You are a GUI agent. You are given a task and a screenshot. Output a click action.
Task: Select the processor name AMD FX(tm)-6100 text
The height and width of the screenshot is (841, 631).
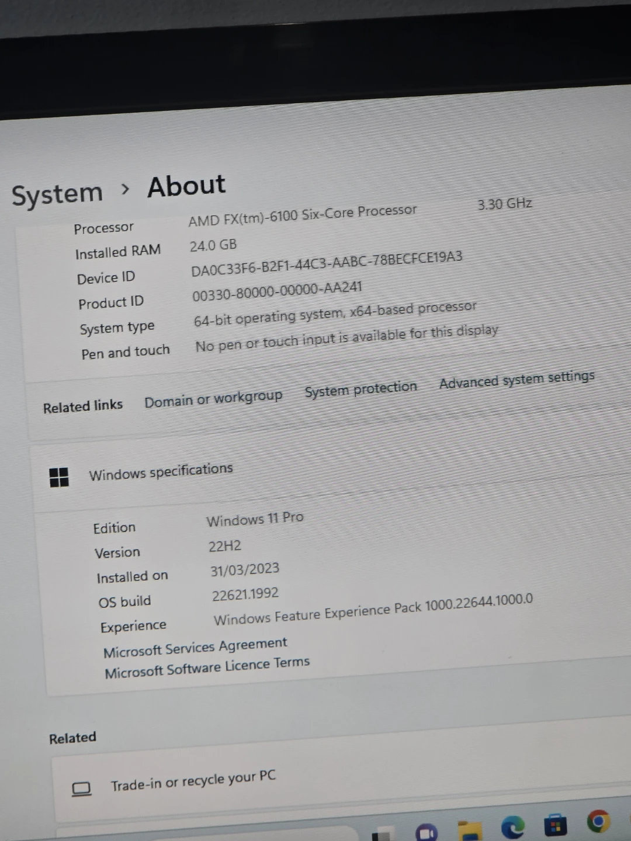click(x=303, y=216)
